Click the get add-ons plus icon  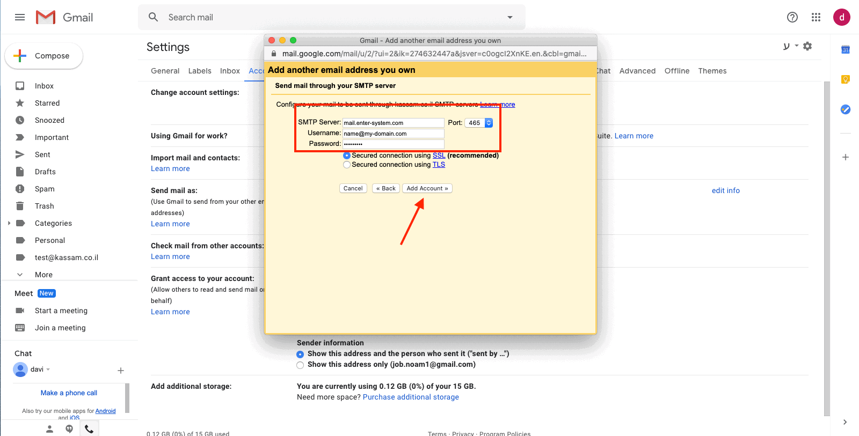pyautogui.click(x=846, y=157)
